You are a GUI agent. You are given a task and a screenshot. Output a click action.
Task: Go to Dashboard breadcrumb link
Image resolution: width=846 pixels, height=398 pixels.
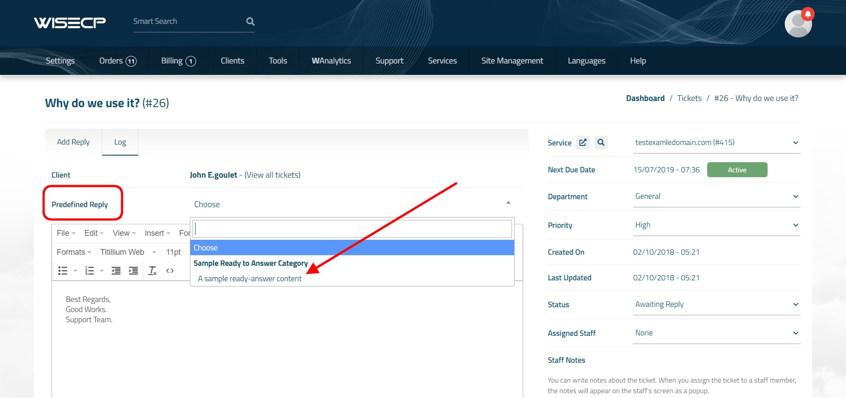point(645,98)
